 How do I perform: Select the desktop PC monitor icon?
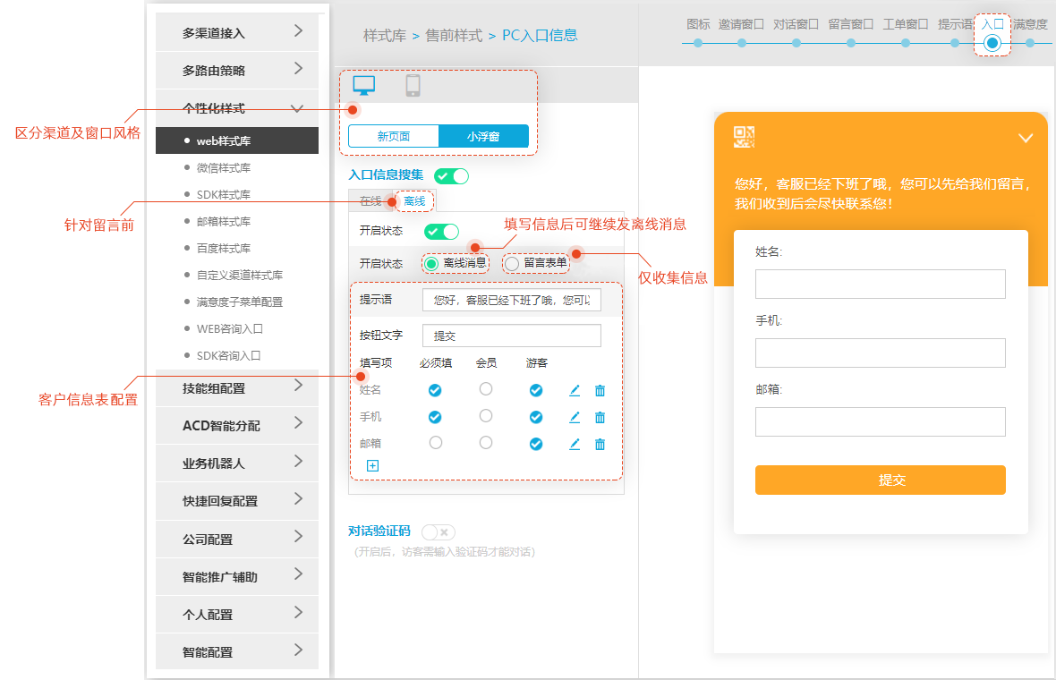pos(364,86)
